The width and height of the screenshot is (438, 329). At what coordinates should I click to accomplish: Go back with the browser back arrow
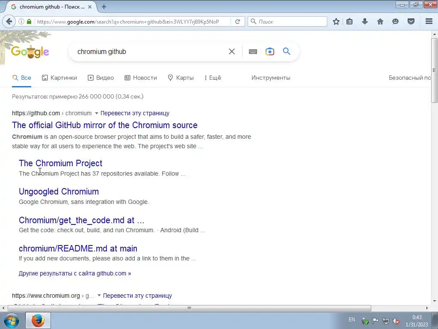tap(9, 21)
